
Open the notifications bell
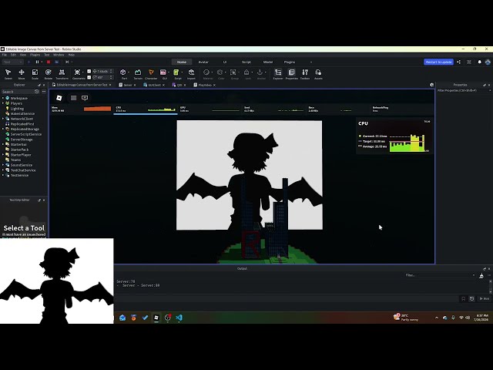[479, 62]
